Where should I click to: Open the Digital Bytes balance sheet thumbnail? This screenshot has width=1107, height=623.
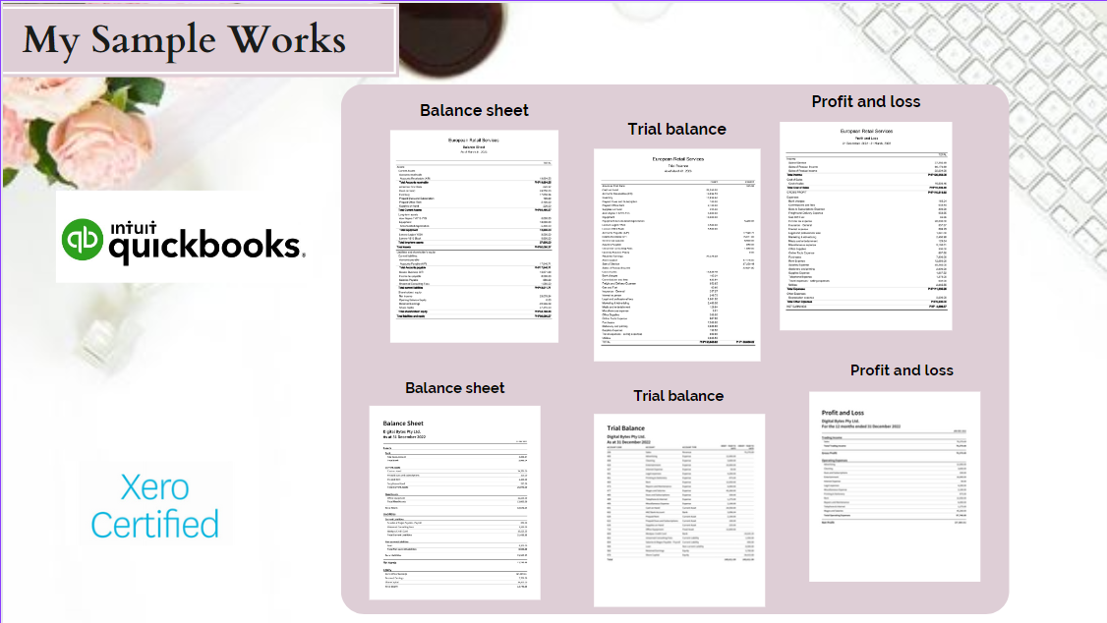(454, 502)
